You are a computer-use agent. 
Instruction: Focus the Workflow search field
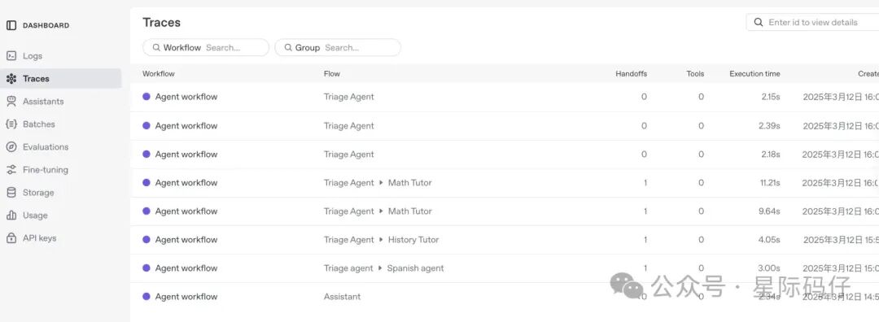click(206, 48)
